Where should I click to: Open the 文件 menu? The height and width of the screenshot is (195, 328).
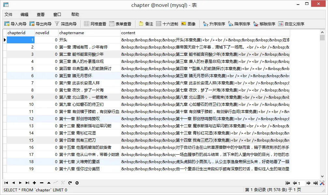click(x=8, y=14)
